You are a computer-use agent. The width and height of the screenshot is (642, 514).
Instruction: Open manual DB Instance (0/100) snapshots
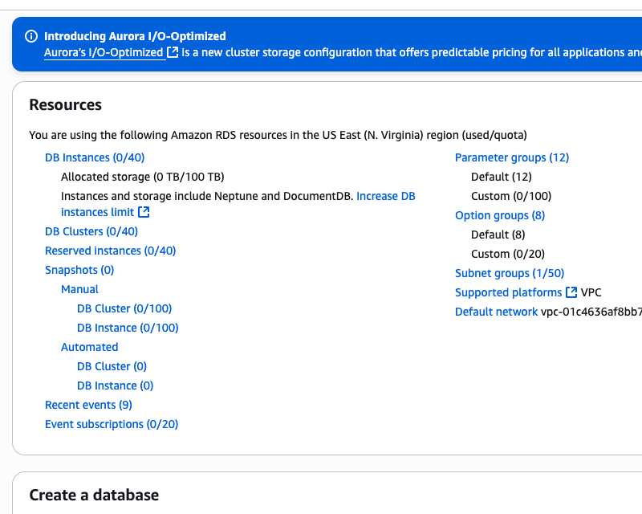coord(128,328)
